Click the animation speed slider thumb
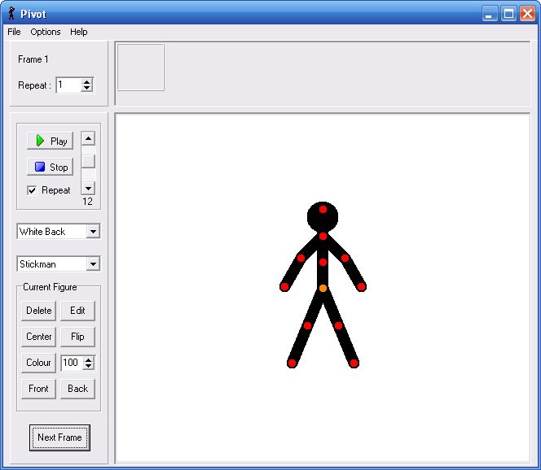541x470 pixels. tap(88, 161)
